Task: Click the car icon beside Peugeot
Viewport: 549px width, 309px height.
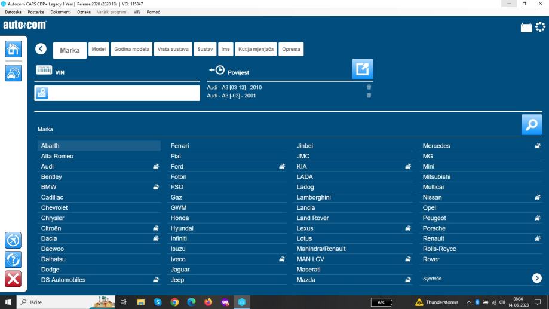Action: [x=538, y=218]
